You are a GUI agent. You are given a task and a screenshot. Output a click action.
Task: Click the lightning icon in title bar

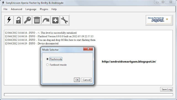coord(3,3)
